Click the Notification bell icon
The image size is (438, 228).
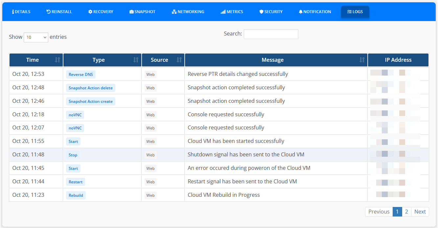pyautogui.click(x=300, y=11)
